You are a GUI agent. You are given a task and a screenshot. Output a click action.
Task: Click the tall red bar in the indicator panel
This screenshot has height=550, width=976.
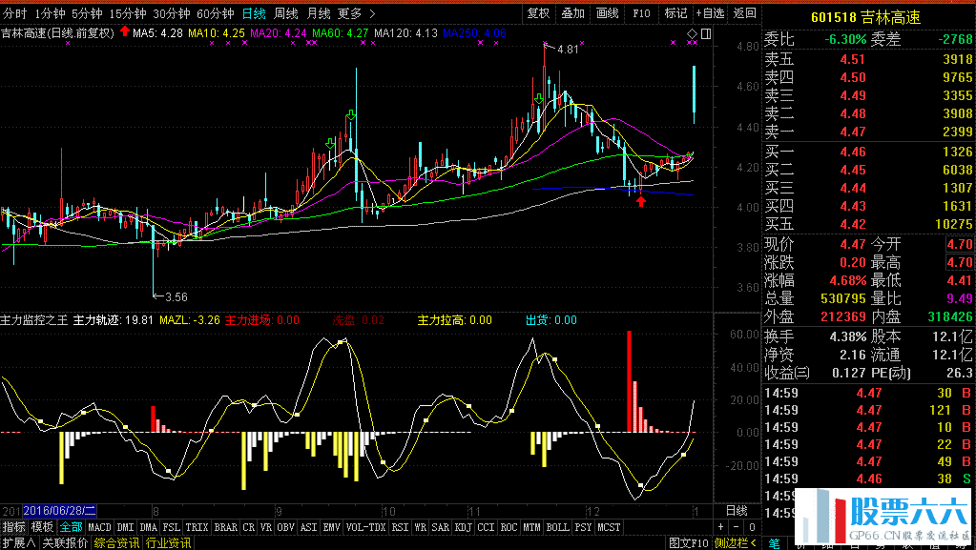630,380
